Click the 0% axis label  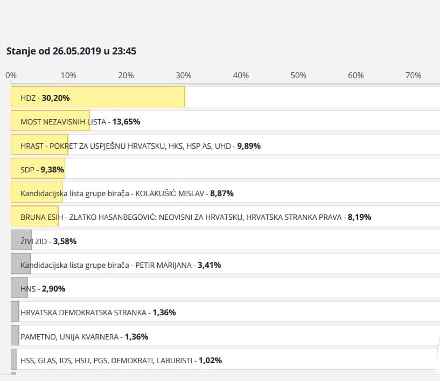tap(11, 75)
